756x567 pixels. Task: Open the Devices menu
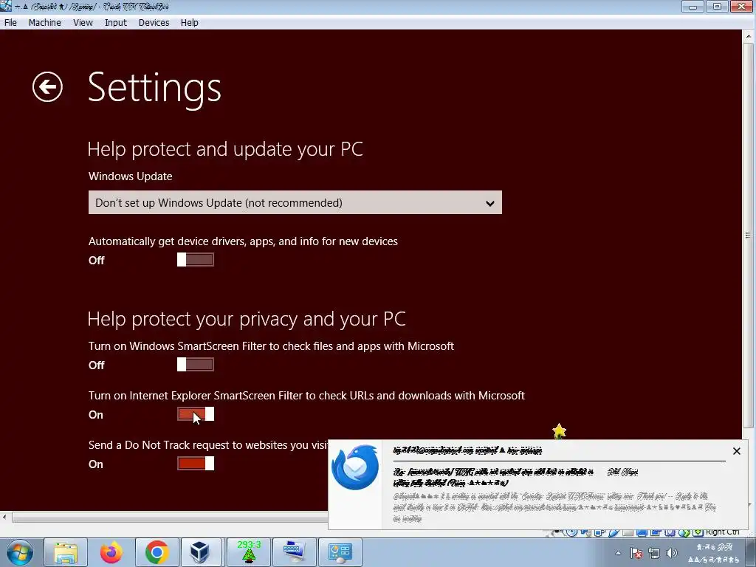coord(154,23)
